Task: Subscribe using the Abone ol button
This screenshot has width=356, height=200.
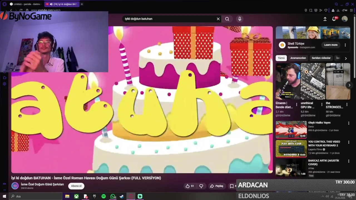Action: (76, 186)
